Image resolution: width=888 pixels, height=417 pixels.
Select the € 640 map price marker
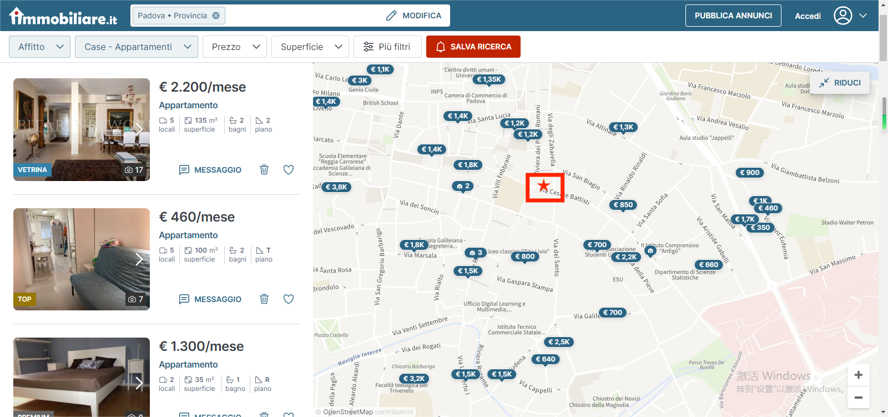[x=546, y=359]
